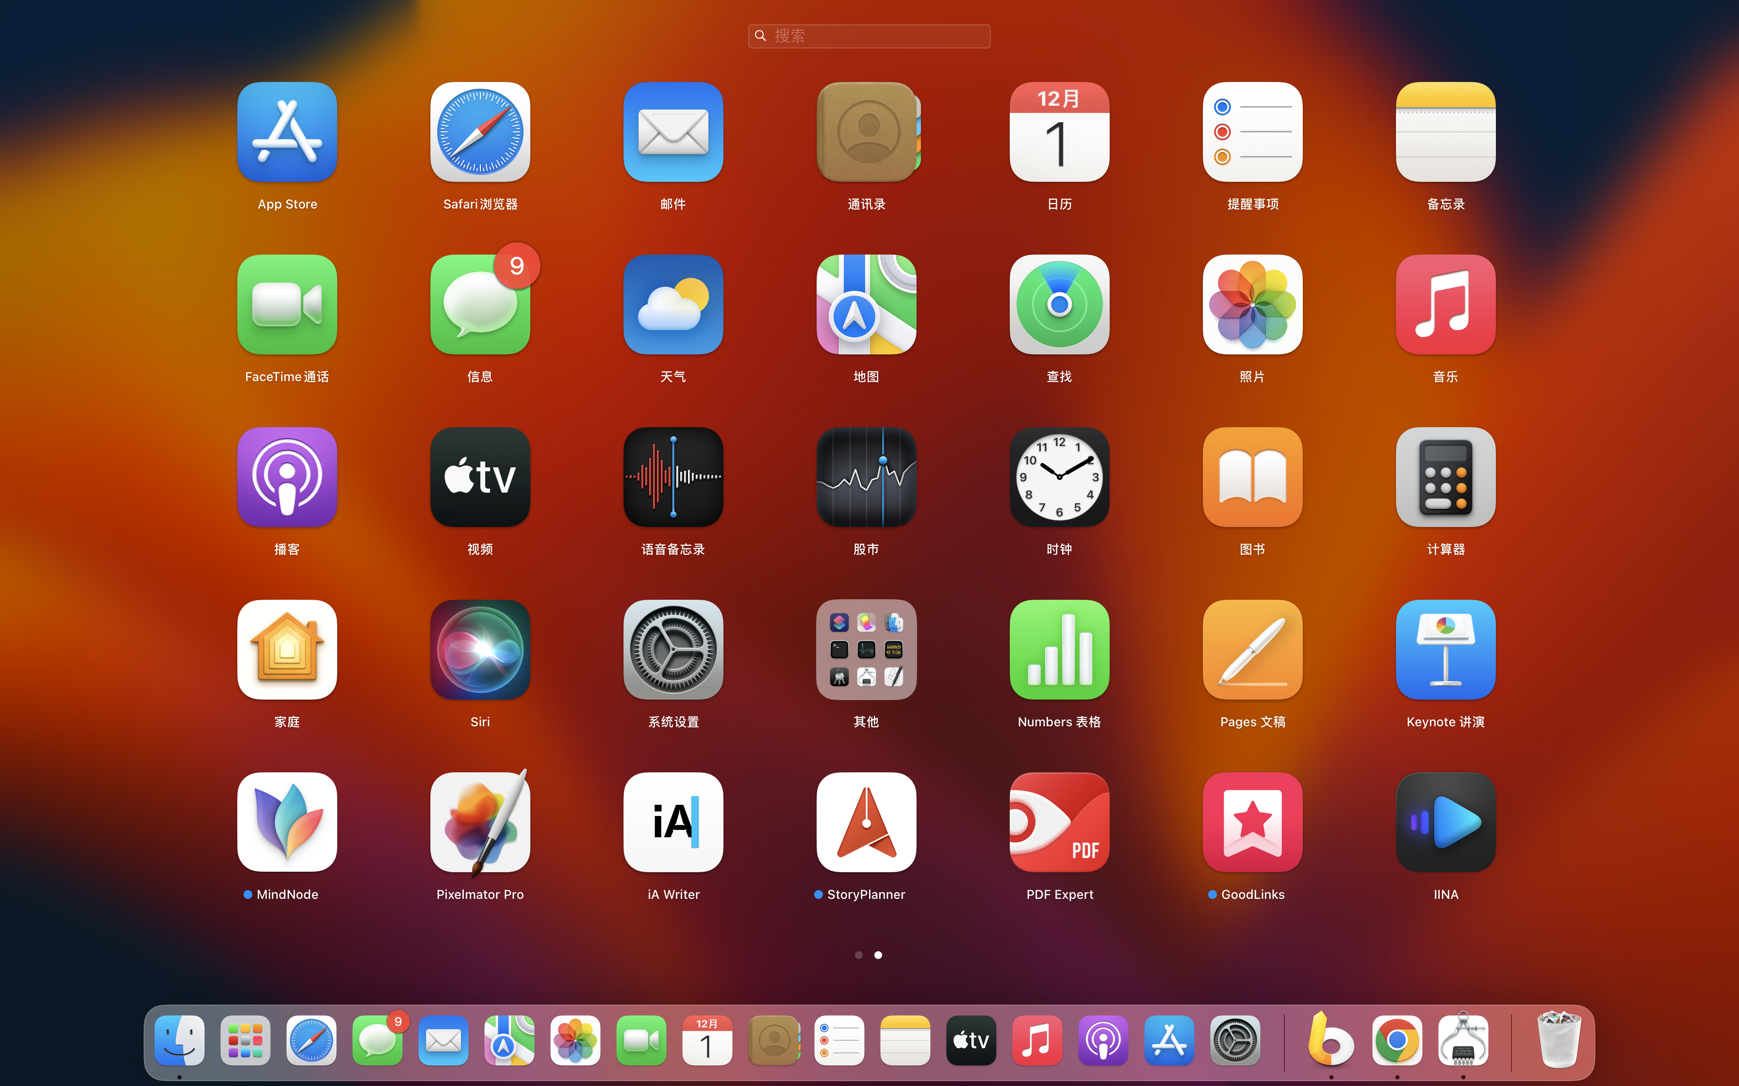
Task: Switch to first Launchpad page dot
Action: pyautogui.click(x=859, y=955)
